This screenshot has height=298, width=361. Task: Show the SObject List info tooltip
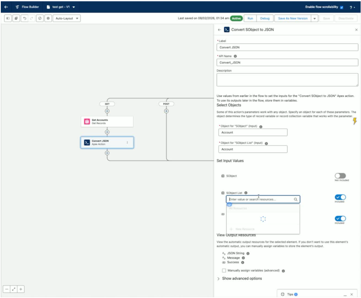click(246, 193)
